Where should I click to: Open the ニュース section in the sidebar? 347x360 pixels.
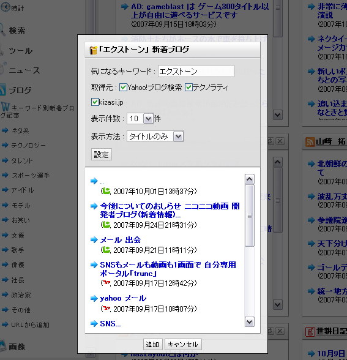tap(24, 70)
